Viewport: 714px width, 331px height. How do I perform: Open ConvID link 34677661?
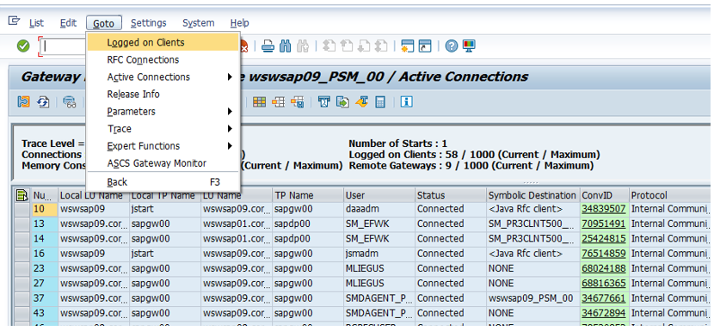click(604, 298)
